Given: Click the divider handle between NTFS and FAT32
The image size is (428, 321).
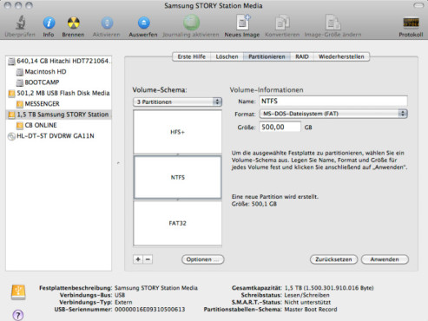Looking at the screenshot, I should click(x=177, y=200).
